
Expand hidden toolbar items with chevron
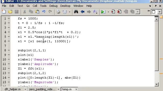tap(149, 11)
